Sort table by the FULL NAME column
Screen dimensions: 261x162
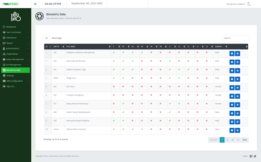pos(88,47)
